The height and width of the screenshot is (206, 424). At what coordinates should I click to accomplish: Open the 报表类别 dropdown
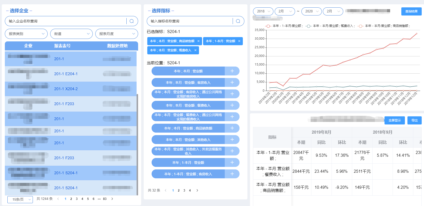[x=26, y=34]
